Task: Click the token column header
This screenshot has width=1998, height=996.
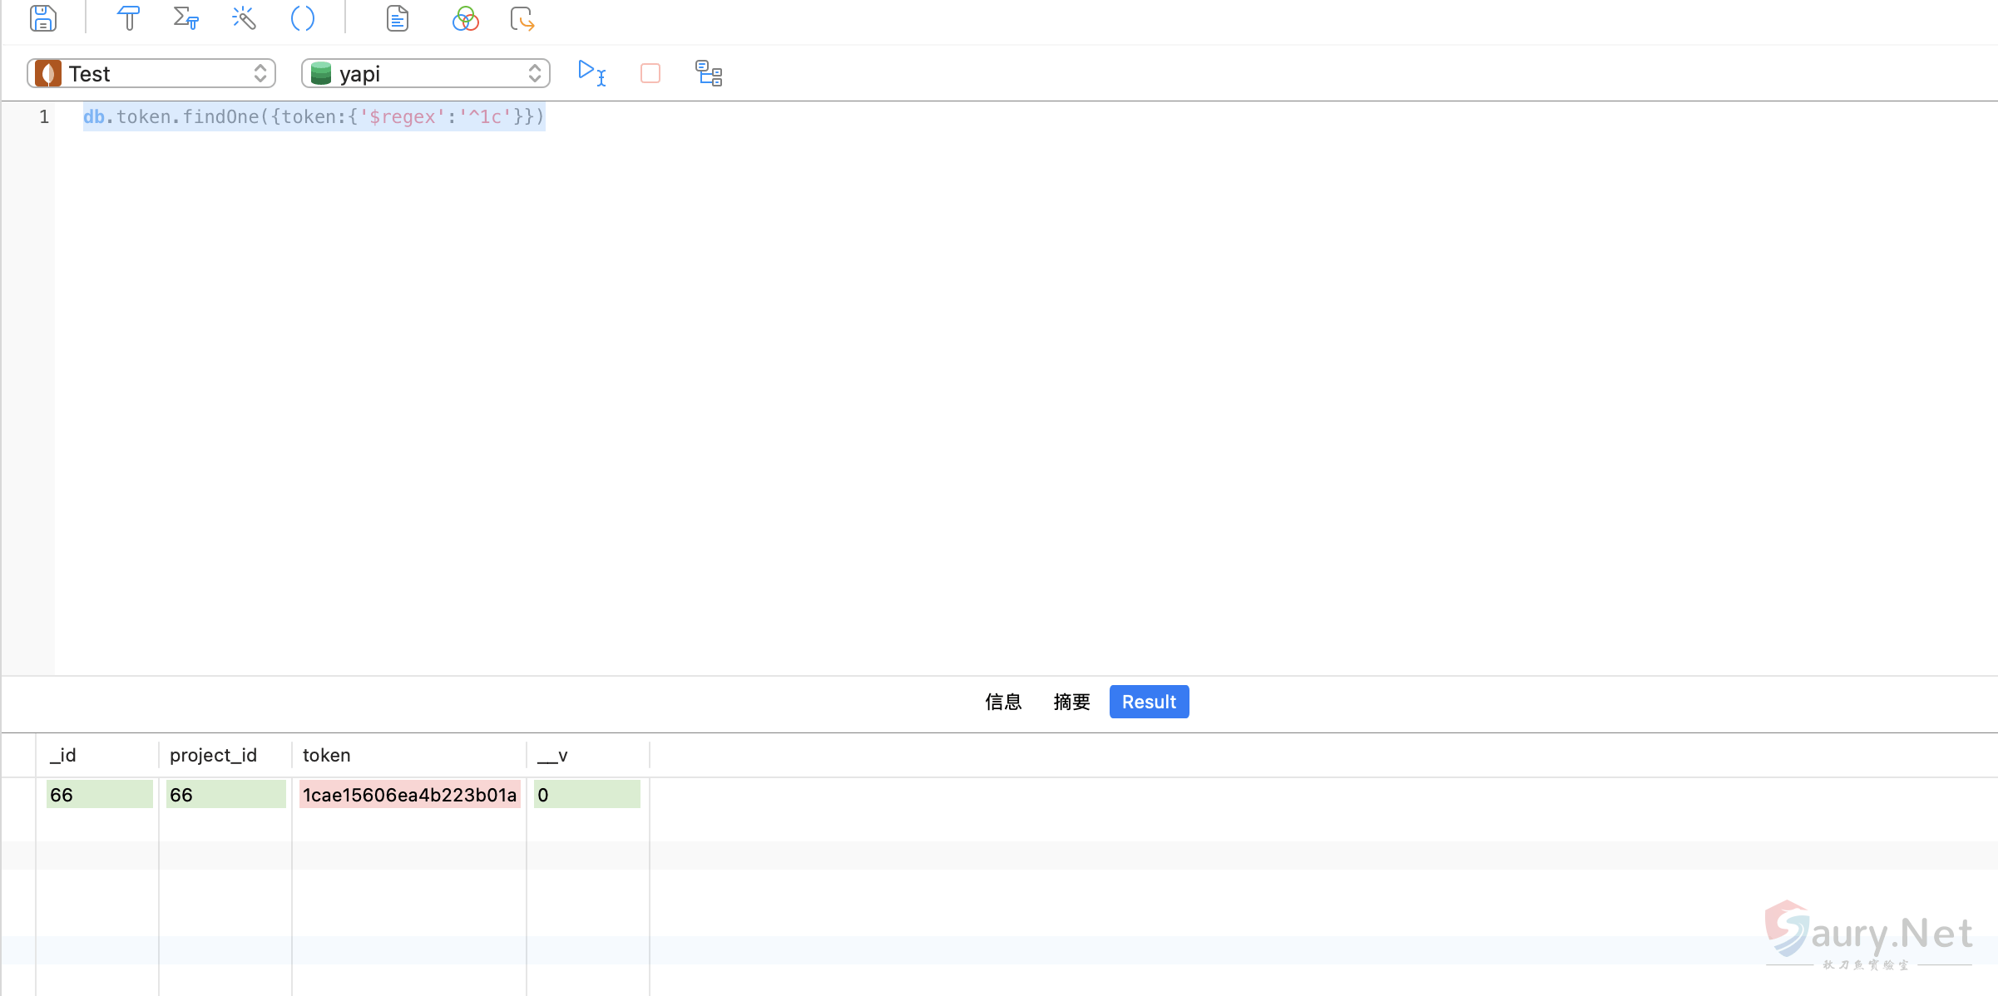Action: tap(326, 755)
